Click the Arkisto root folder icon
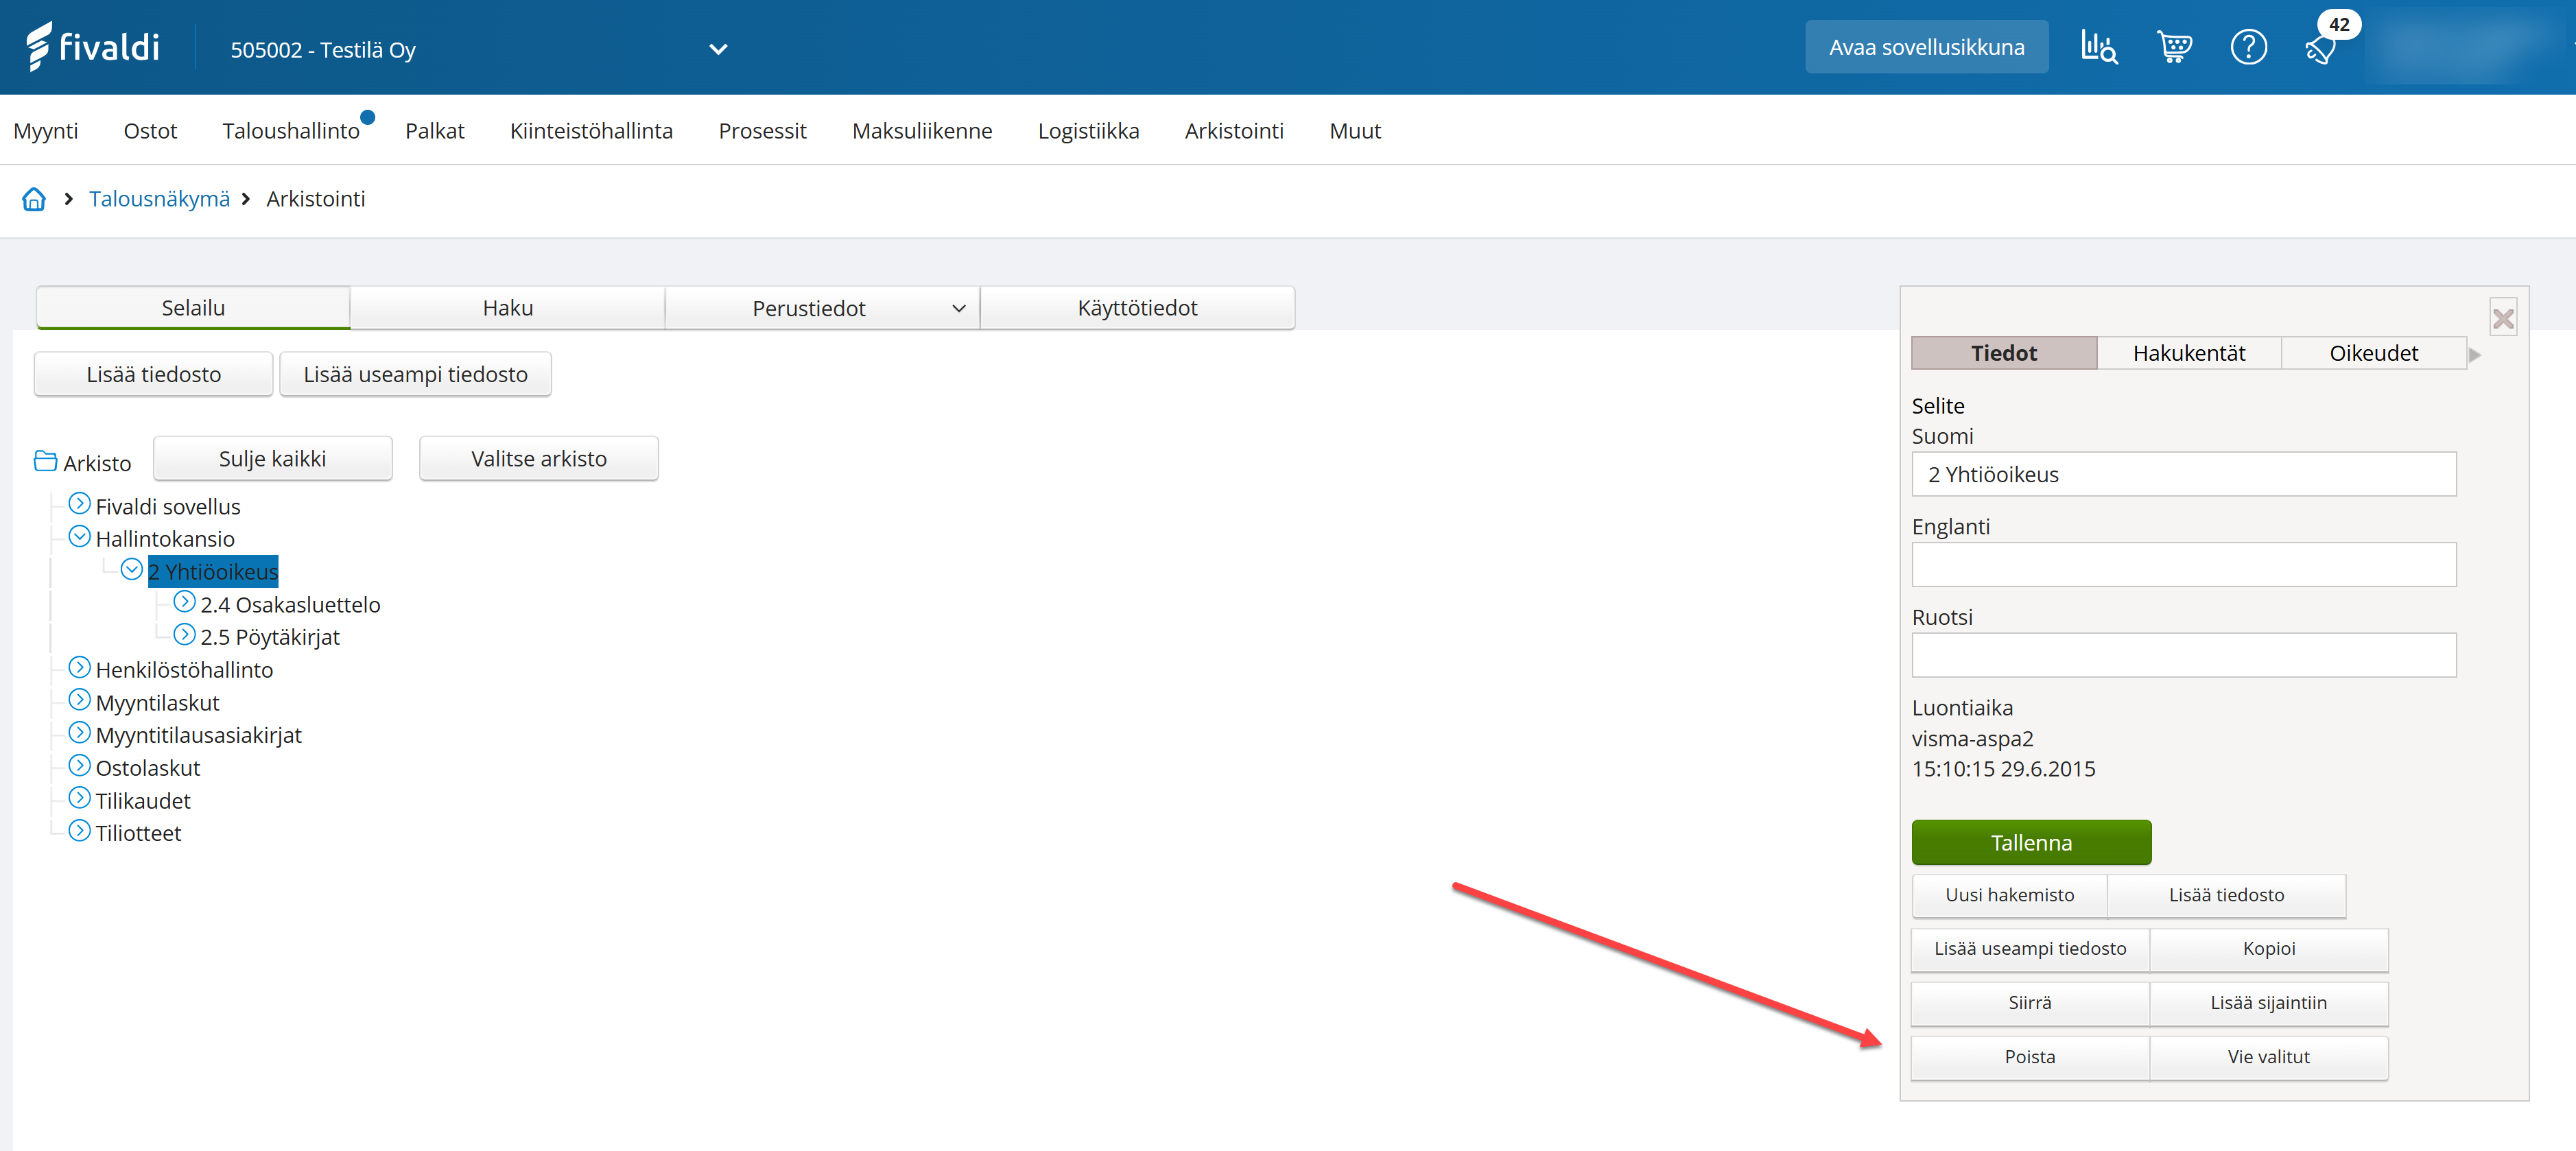This screenshot has width=2576, height=1151. [45, 461]
